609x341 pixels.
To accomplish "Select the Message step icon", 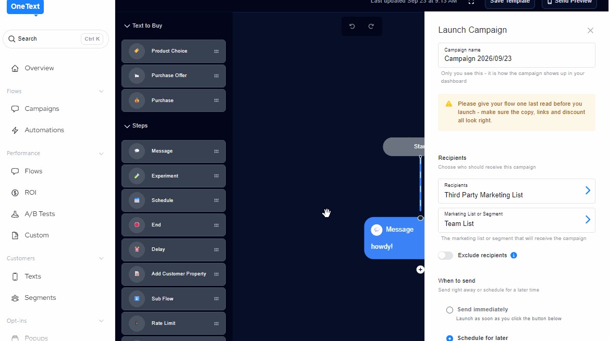I will click(x=137, y=151).
